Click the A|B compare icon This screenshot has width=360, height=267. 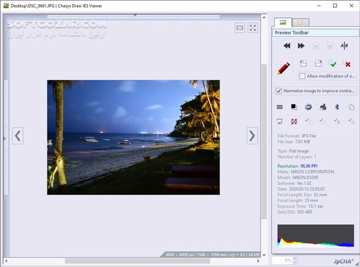[344, 46]
